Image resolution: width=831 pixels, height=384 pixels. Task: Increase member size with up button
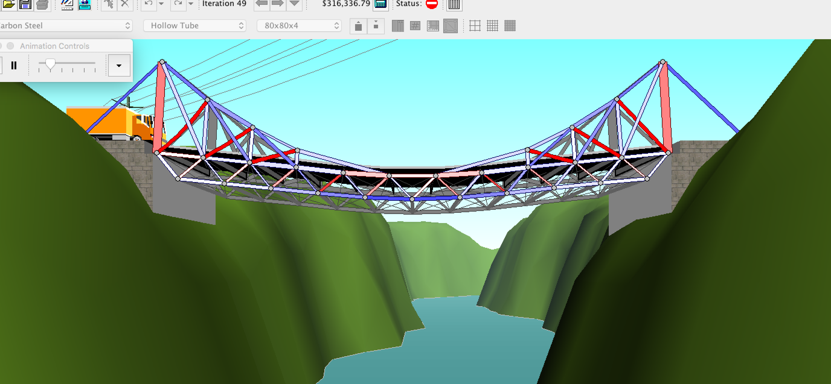(x=358, y=26)
